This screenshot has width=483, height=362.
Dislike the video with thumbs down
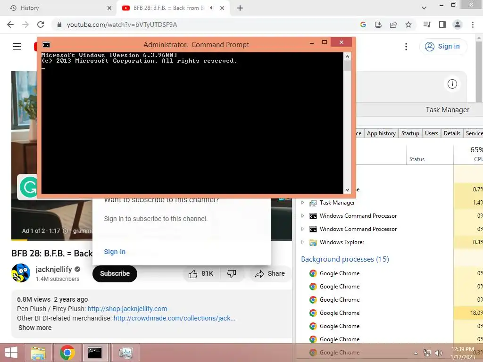pyautogui.click(x=232, y=273)
